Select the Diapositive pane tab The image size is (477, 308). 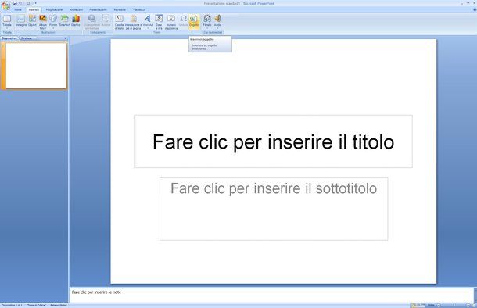(x=9, y=38)
